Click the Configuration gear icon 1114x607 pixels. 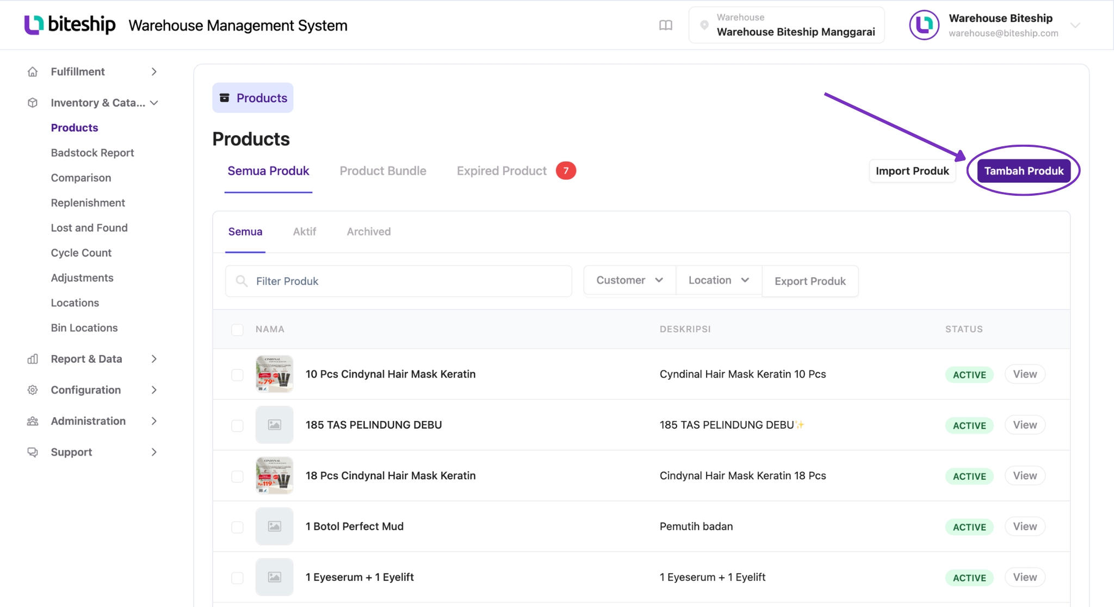pyautogui.click(x=33, y=390)
